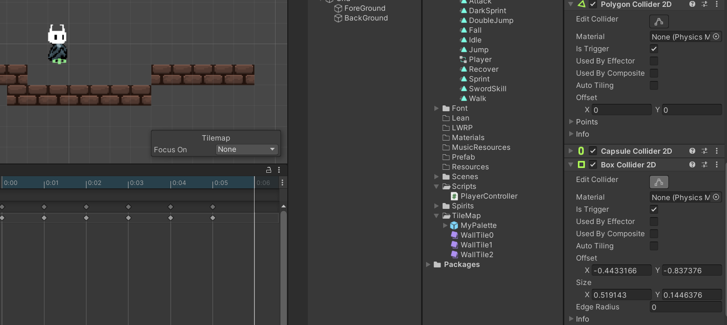Expand Info section of Box Collider
Image resolution: width=727 pixels, height=325 pixels.
coord(571,319)
